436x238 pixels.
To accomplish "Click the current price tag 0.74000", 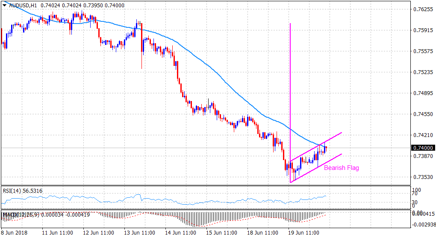I will 422,148.
